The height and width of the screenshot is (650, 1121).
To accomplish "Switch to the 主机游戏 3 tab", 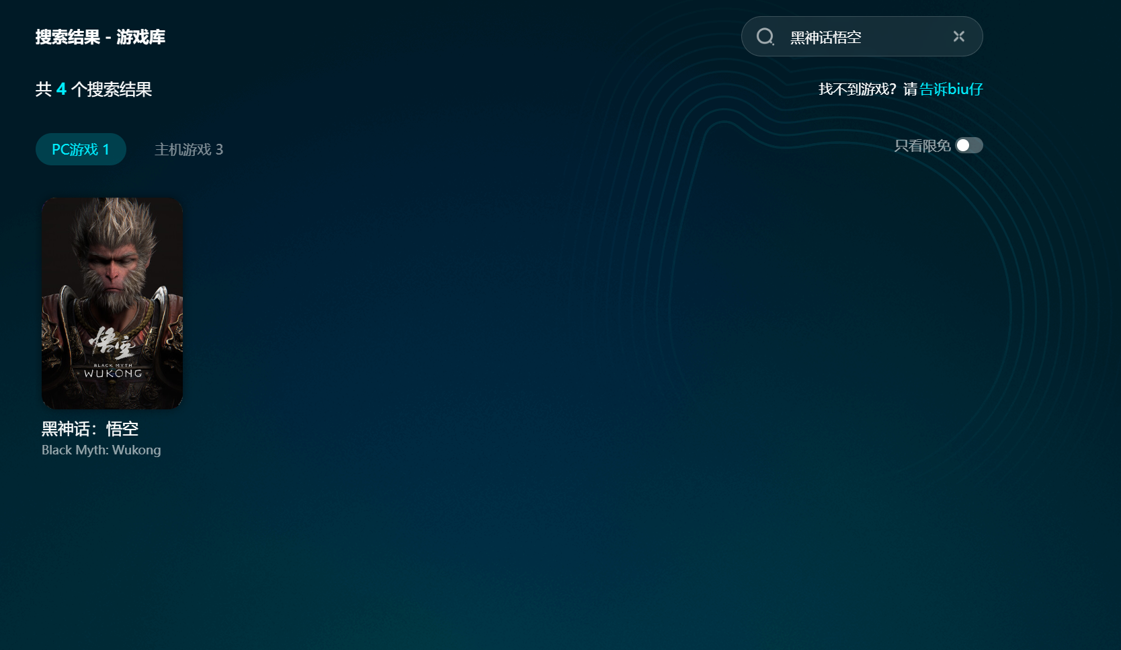I will coord(189,149).
